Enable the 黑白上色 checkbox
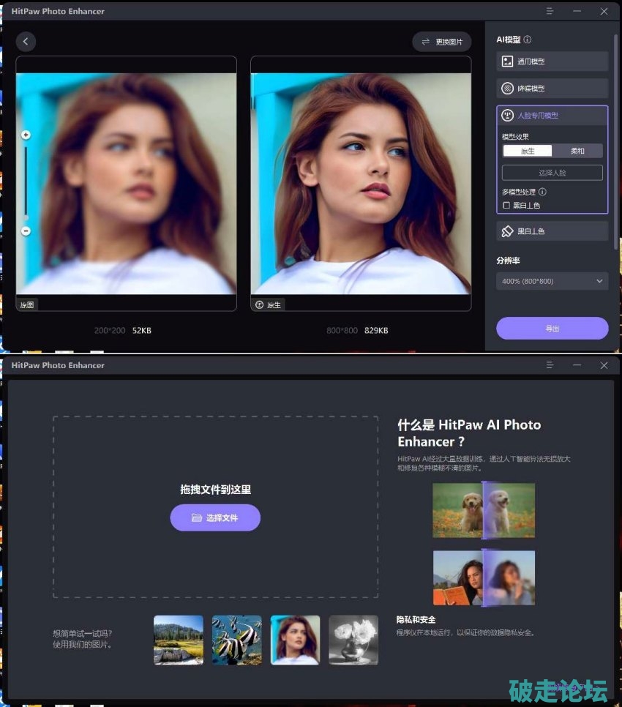Screen dimensions: 622x707 [x=506, y=206]
